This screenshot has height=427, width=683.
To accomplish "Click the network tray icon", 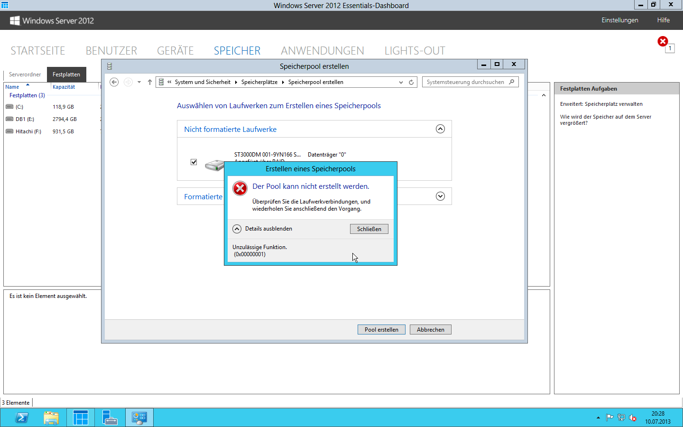I will click(621, 418).
